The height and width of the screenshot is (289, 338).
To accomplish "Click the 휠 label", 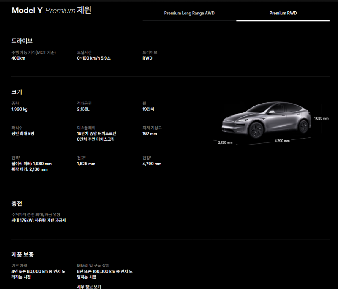I will pyautogui.click(x=144, y=104).
